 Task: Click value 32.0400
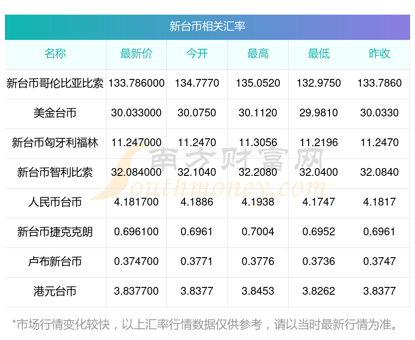click(319, 172)
